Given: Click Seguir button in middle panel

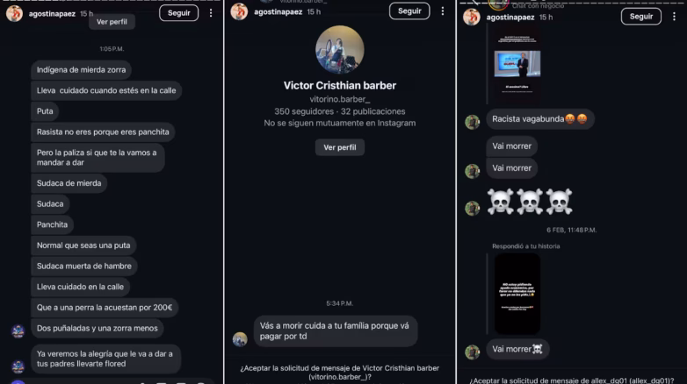Looking at the screenshot, I should [409, 11].
